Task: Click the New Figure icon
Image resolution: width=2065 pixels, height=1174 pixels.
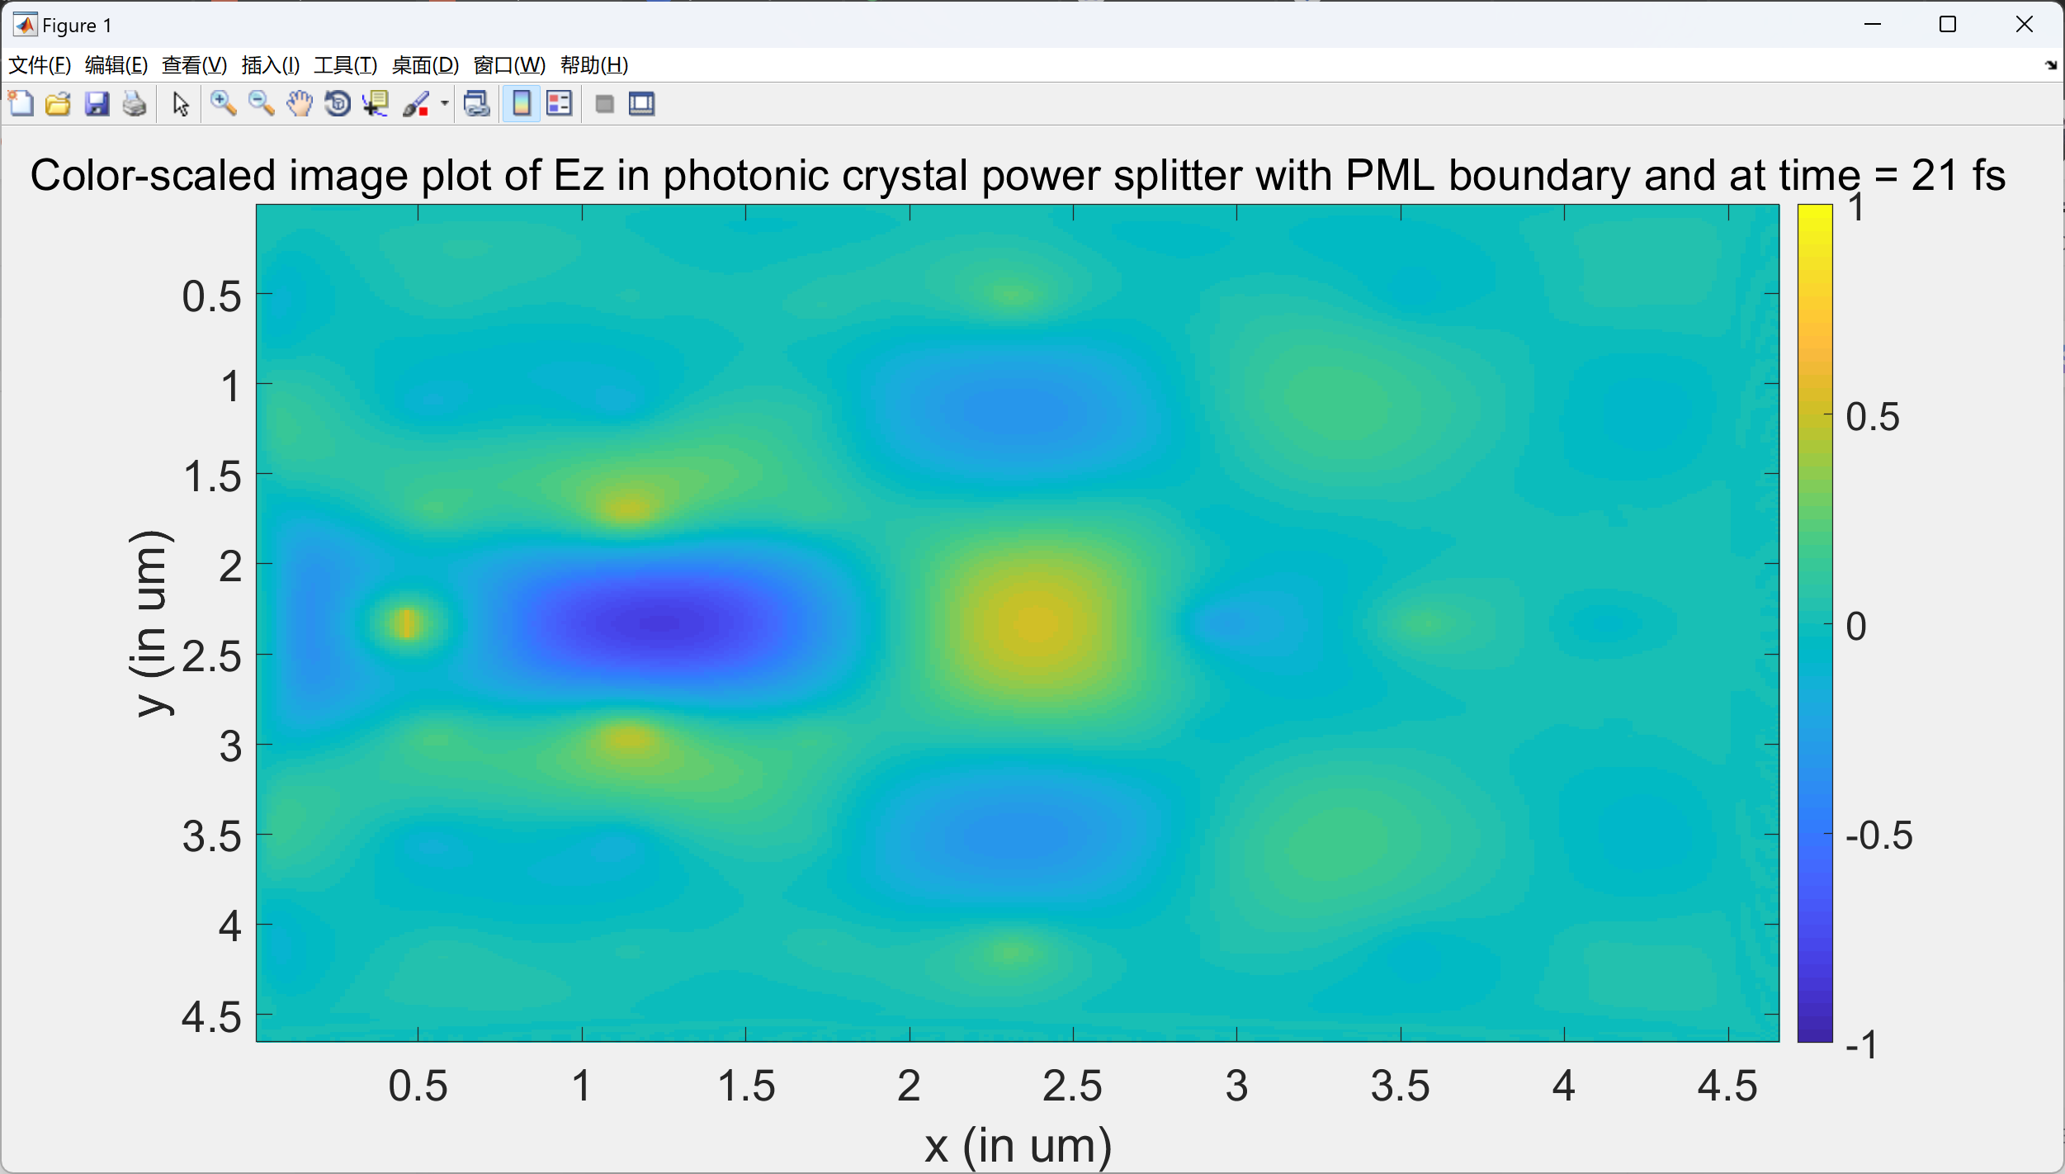Action: [21, 104]
